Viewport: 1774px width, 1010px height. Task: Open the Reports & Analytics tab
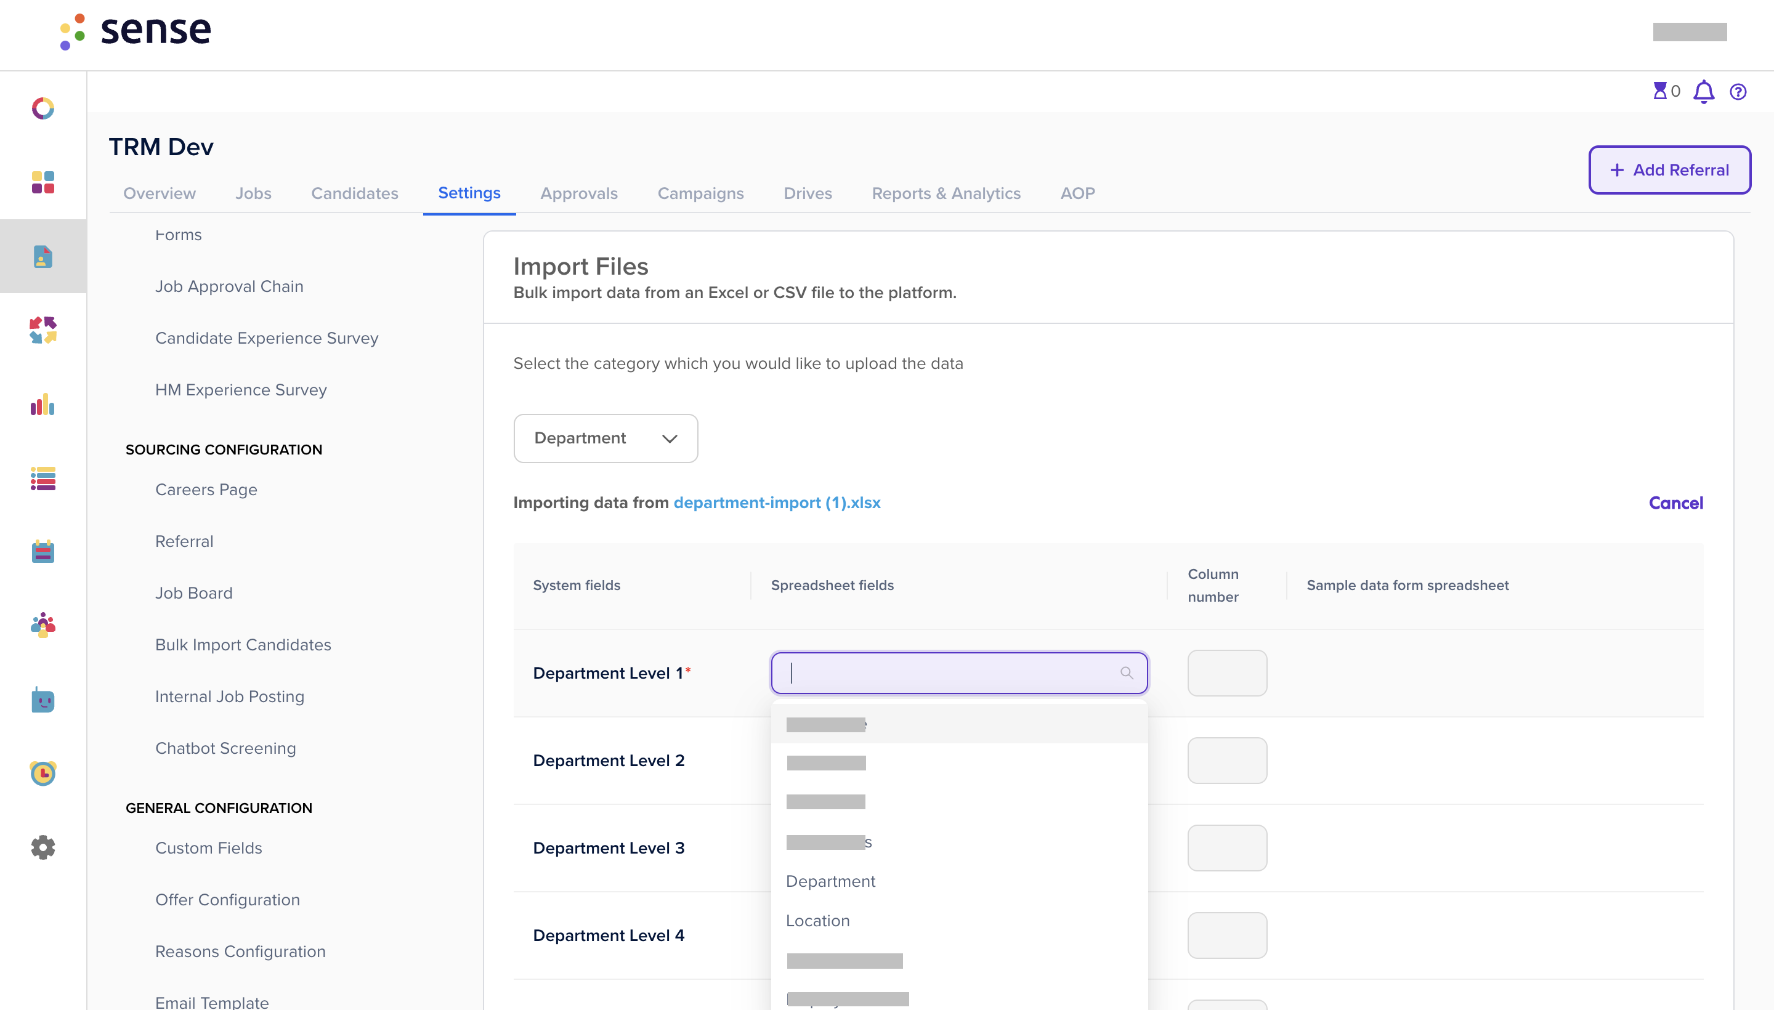pos(946,193)
